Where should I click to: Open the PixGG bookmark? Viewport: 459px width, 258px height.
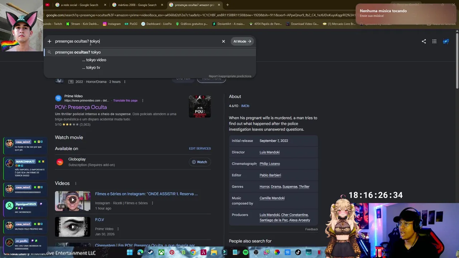131,24
